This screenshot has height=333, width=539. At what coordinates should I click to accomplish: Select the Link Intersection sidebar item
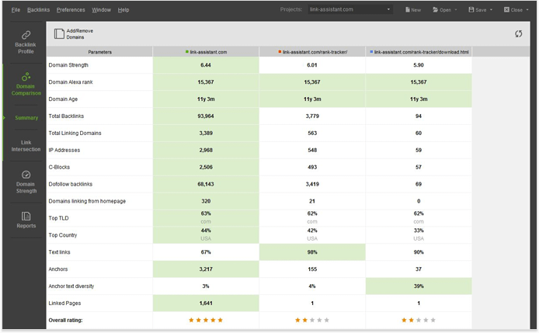[x=26, y=146]
